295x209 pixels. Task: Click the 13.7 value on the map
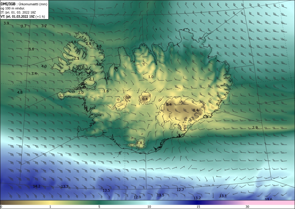(65, 187)
